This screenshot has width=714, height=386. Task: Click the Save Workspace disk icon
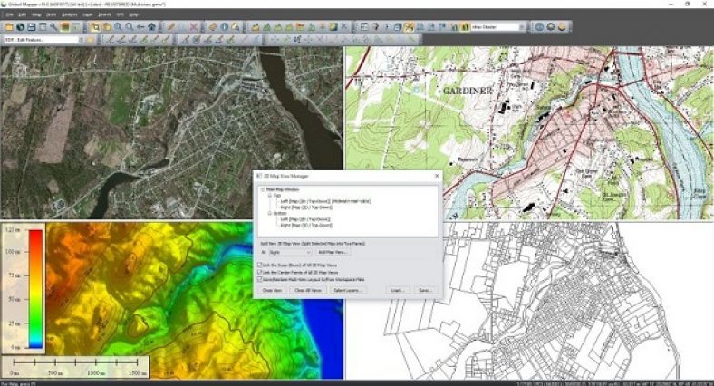30,27
